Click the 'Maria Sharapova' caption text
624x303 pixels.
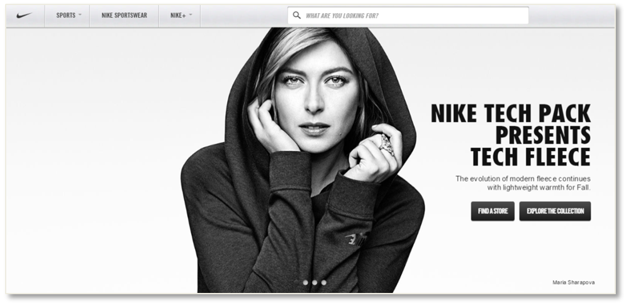(x=574, y=282)
